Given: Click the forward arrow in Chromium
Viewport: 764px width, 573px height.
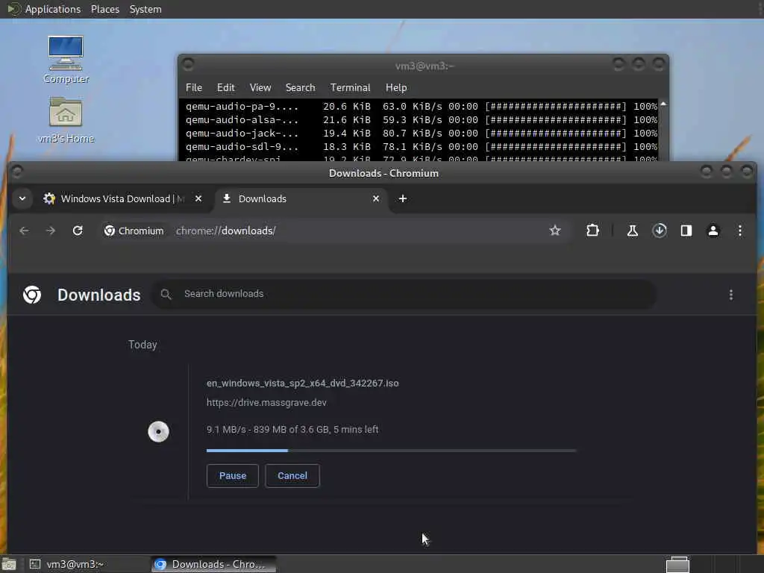Looking at the screenshot, I should [51, 231].
